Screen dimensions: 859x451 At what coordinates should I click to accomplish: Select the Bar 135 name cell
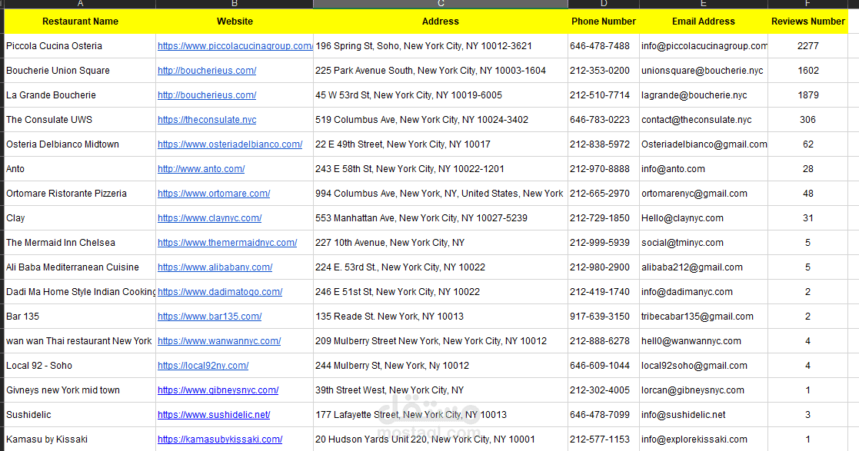coord(80,317)
